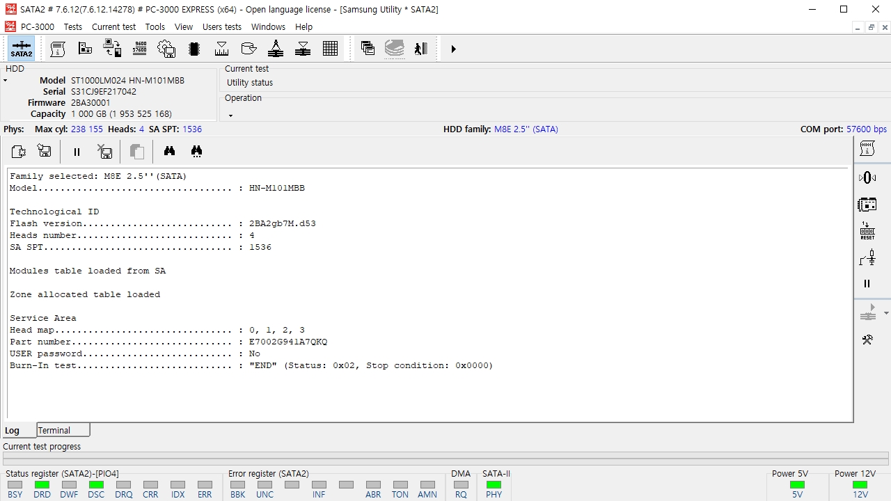Click the greyed copy log icon
Viewport: 891px width, 501px height.
pos(137,152)
